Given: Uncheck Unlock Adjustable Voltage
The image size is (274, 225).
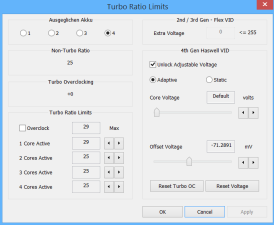Looking at the screenshot, I should [x=152, y=64].
